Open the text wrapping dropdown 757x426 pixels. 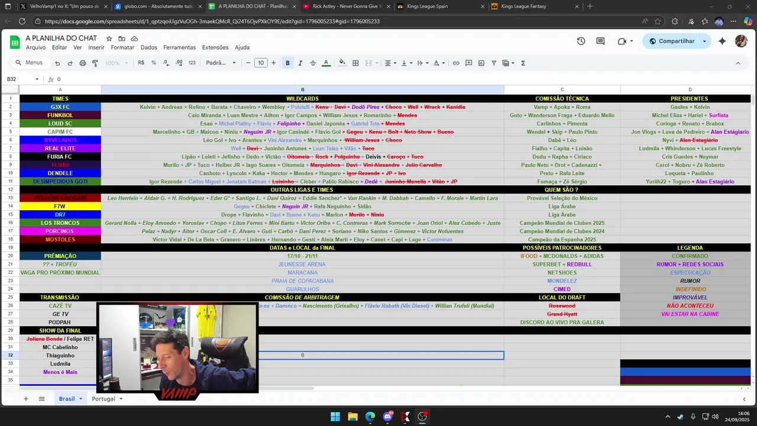(422, 63)
